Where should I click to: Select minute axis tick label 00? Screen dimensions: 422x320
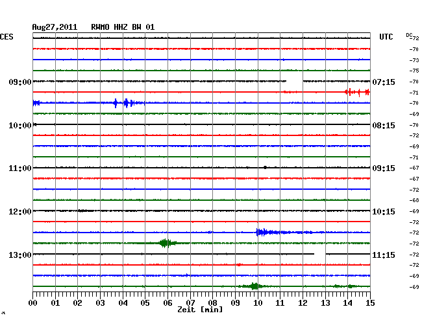(x=33, y=303)
